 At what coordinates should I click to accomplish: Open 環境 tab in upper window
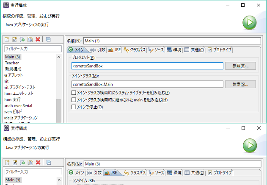pyautogui.click(x=174, y=50)
